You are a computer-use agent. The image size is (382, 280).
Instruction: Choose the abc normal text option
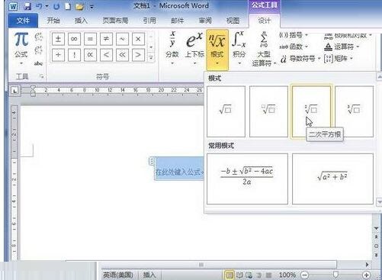(38, 63)
